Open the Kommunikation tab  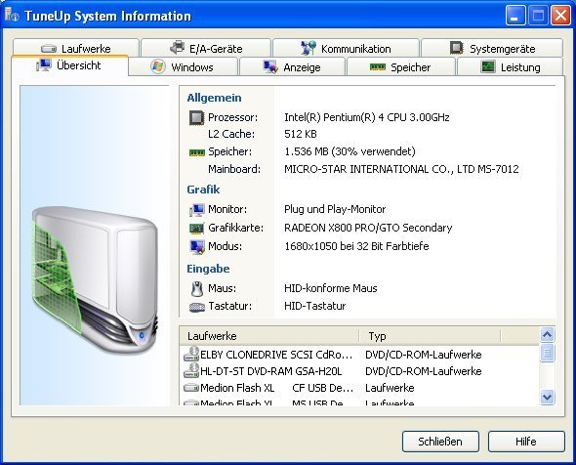click(x=346, y=48)
